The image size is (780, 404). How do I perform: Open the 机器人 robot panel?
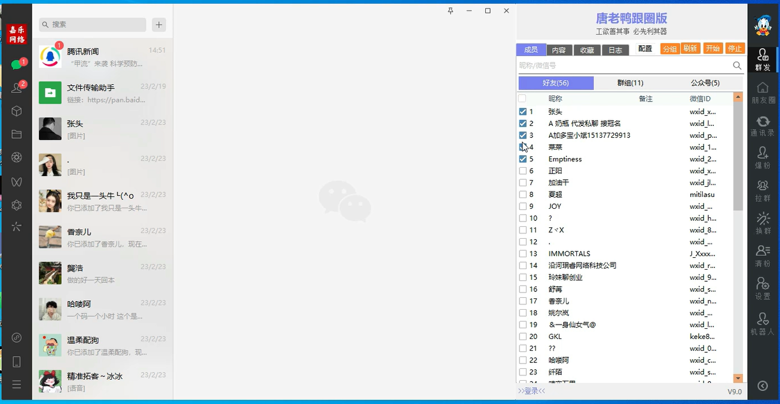pyautogui.click(x=762, y=325)
